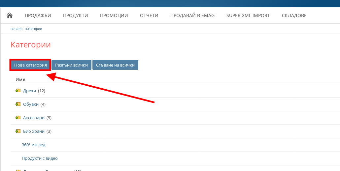Open the Аксесоари category link
Screen dimensions: 340x171
pyautogui.click(x=34, y=118)
